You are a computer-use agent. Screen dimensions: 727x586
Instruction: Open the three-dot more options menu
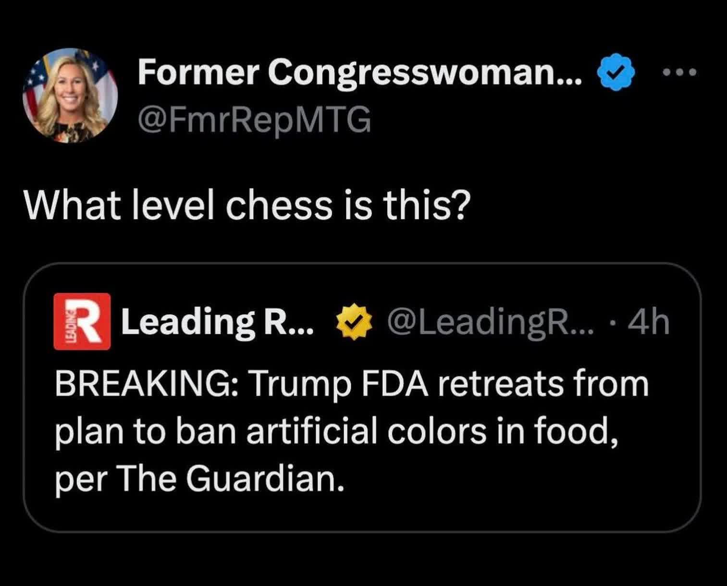click(x=678, y=73)
